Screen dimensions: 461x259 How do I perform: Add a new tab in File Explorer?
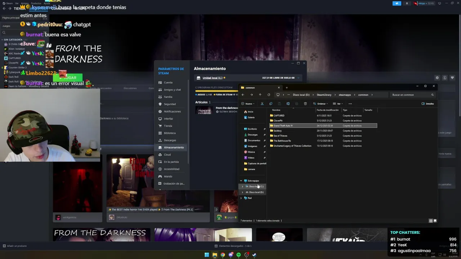(287, 87)
